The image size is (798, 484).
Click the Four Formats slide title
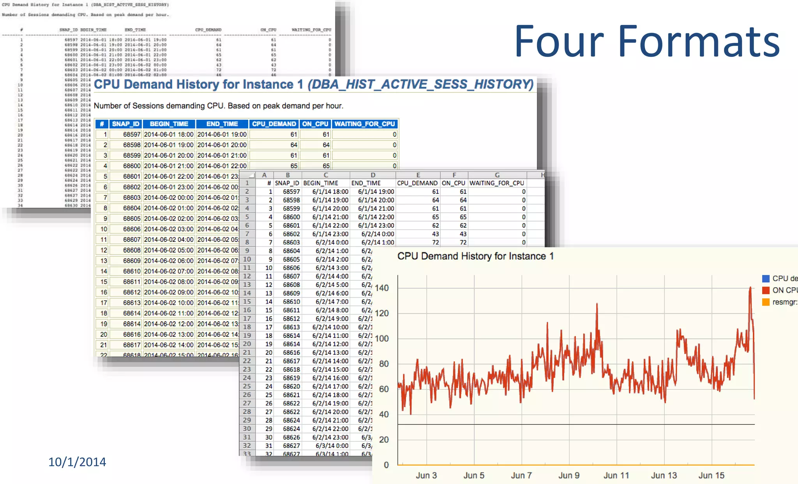click(647, 41)
